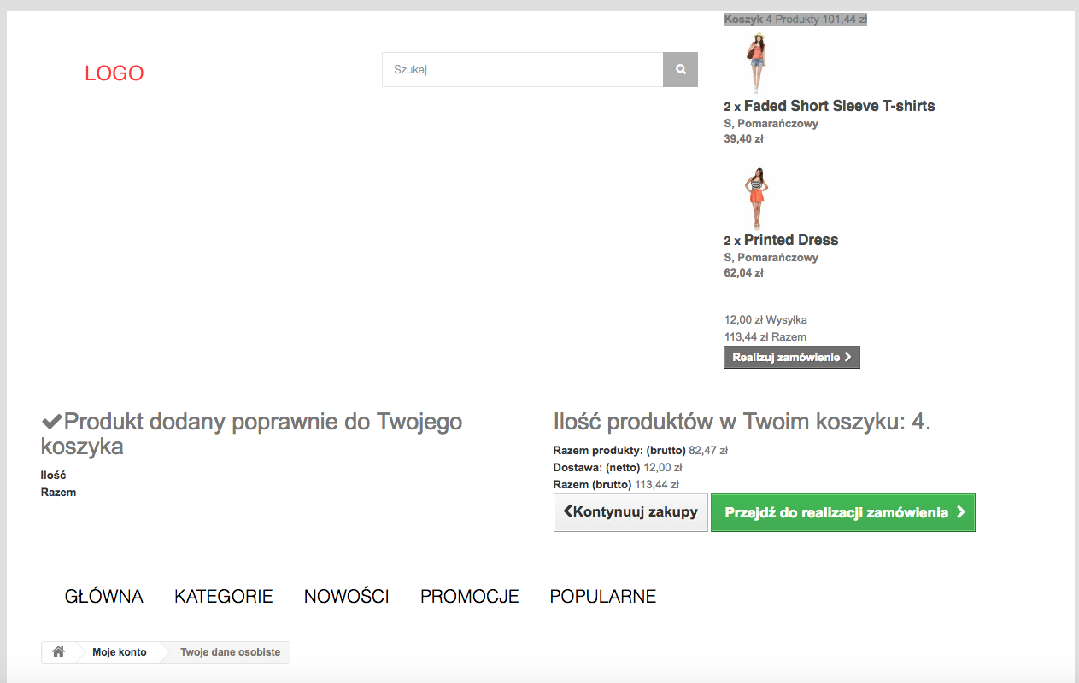
Task: Click the Faded Short Sleeve T-shirts link
Action: pyautogui.click(x=839, y=106)
